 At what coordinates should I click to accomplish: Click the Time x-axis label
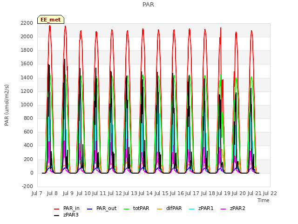(x=264, y=200)
